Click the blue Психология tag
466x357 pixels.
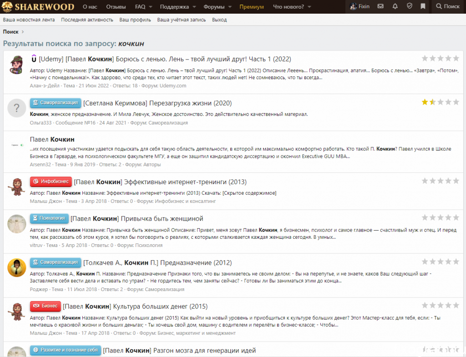click(49, 218)
